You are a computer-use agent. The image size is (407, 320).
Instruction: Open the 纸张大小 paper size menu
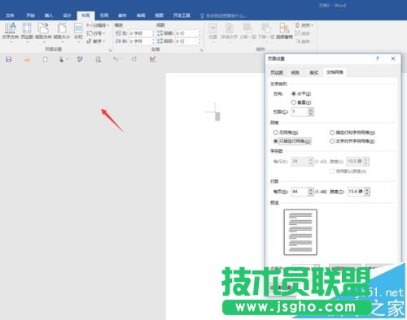pos(62,32)
